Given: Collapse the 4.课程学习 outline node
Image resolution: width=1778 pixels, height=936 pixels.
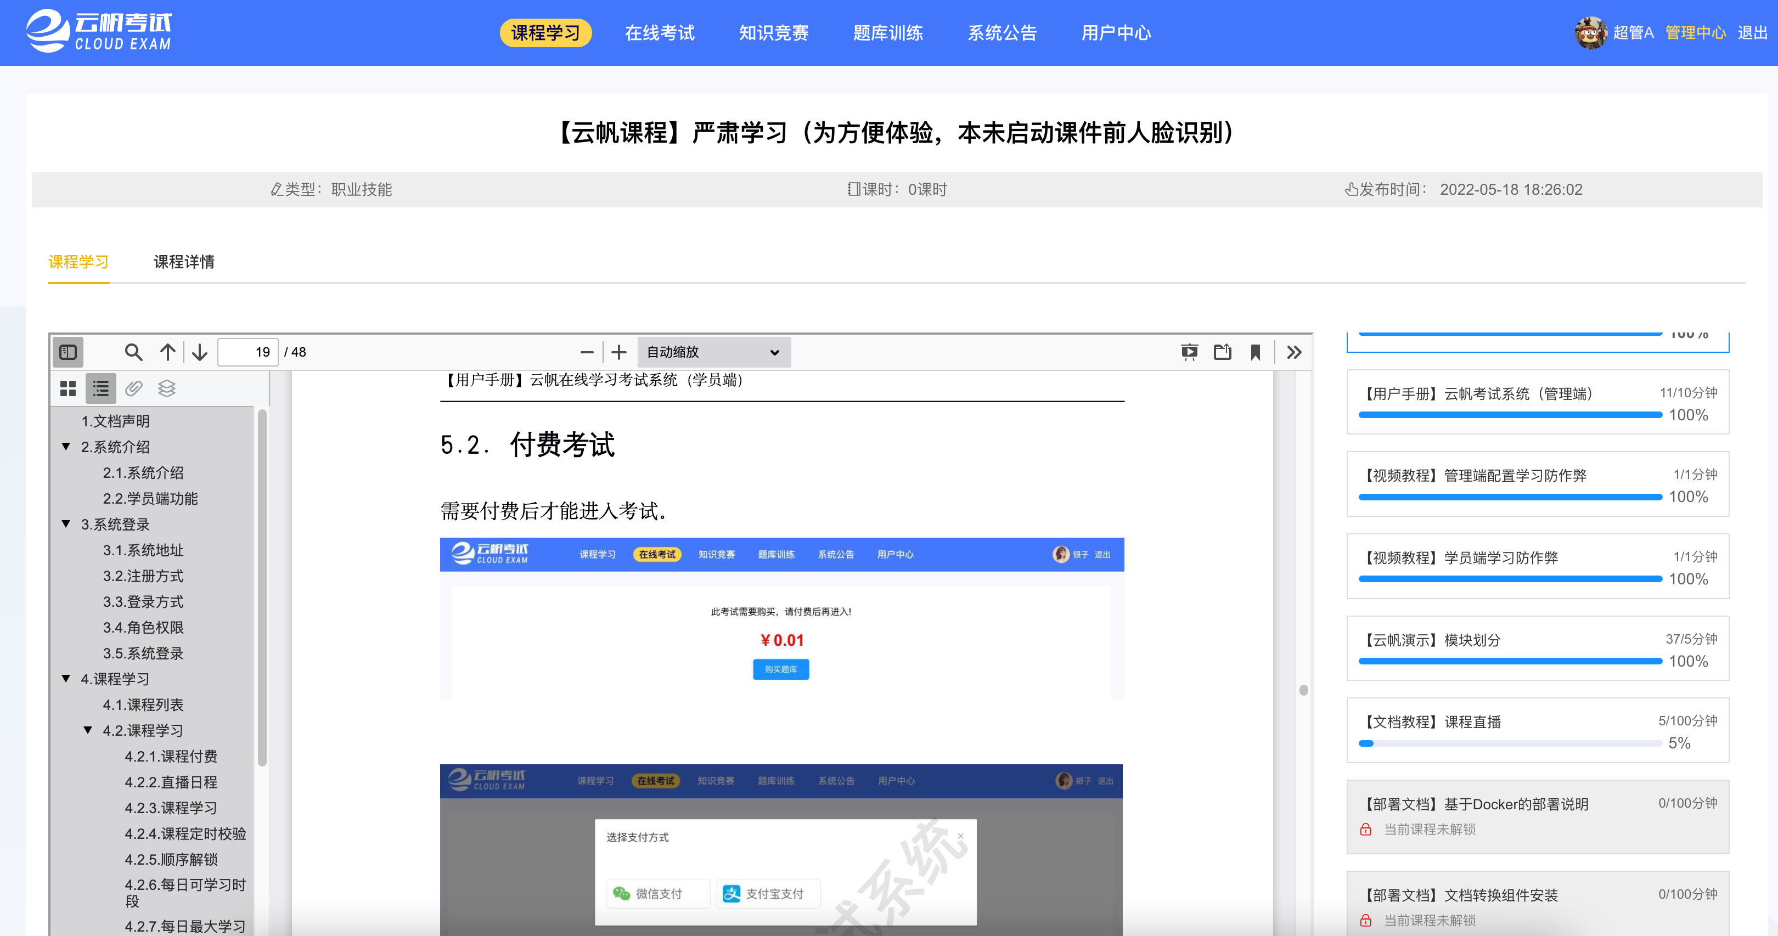Looking at the screenshot, I should click(x=66, y=679).
